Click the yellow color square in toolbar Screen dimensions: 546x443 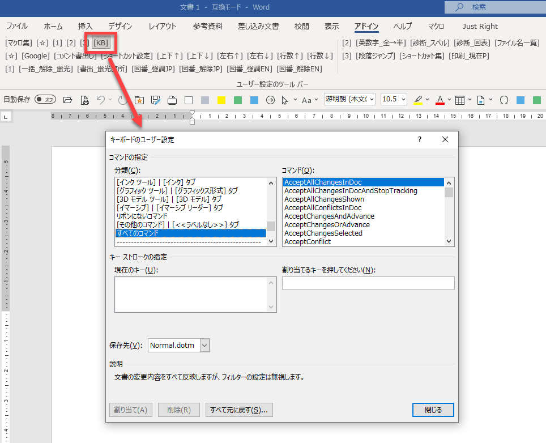tap(221, 100)
